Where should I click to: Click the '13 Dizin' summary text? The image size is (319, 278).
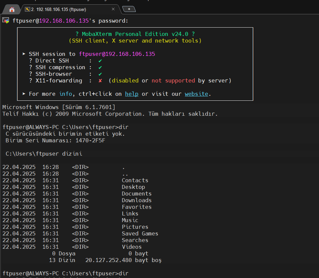[x=62, y=260]
